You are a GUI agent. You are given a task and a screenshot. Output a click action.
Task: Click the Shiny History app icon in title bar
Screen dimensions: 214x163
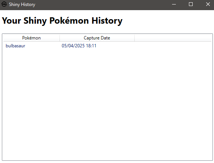click(x=4, y=5)
